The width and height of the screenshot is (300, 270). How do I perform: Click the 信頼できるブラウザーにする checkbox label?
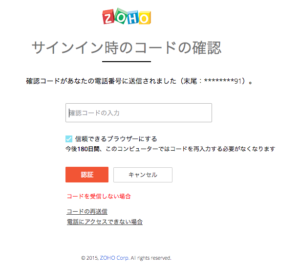coord(116,139)
